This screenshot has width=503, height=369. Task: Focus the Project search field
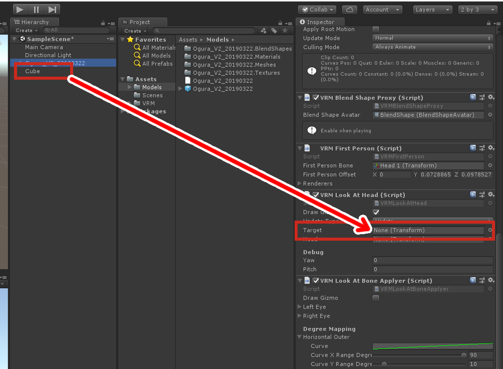click(x=204, y=31)
